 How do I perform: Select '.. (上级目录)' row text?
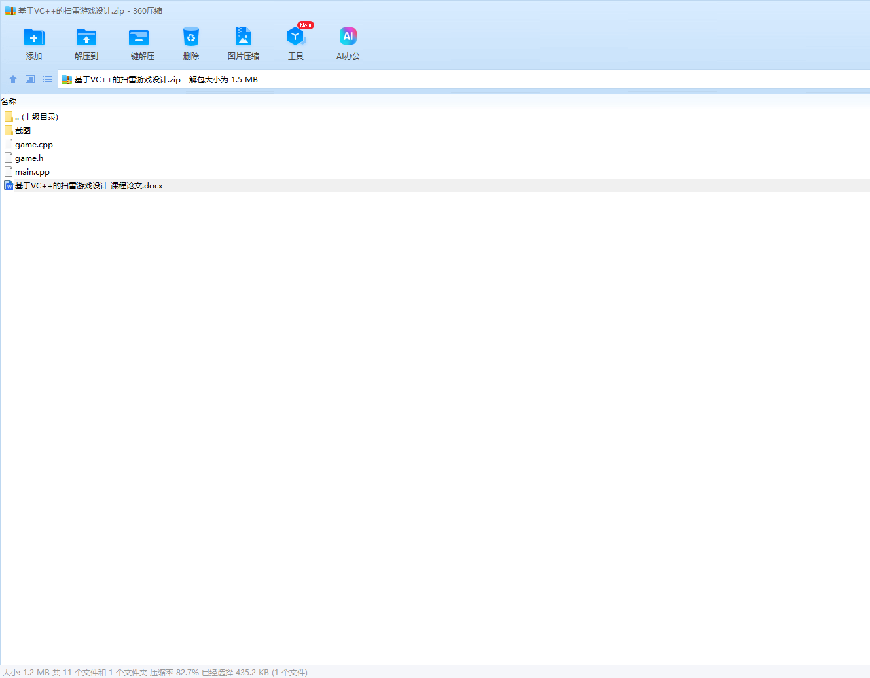37,117
